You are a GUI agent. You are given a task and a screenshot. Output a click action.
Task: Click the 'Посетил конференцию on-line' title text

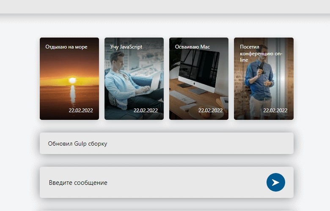tap(261, 53)
